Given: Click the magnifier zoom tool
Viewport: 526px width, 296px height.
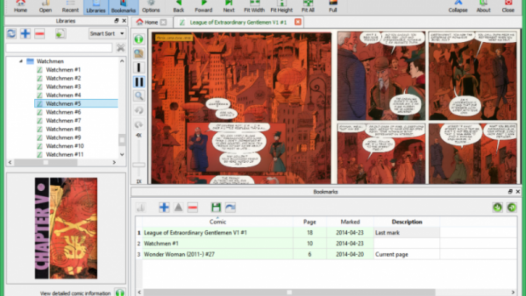Looking at the screenshot, I should point(139,96).
